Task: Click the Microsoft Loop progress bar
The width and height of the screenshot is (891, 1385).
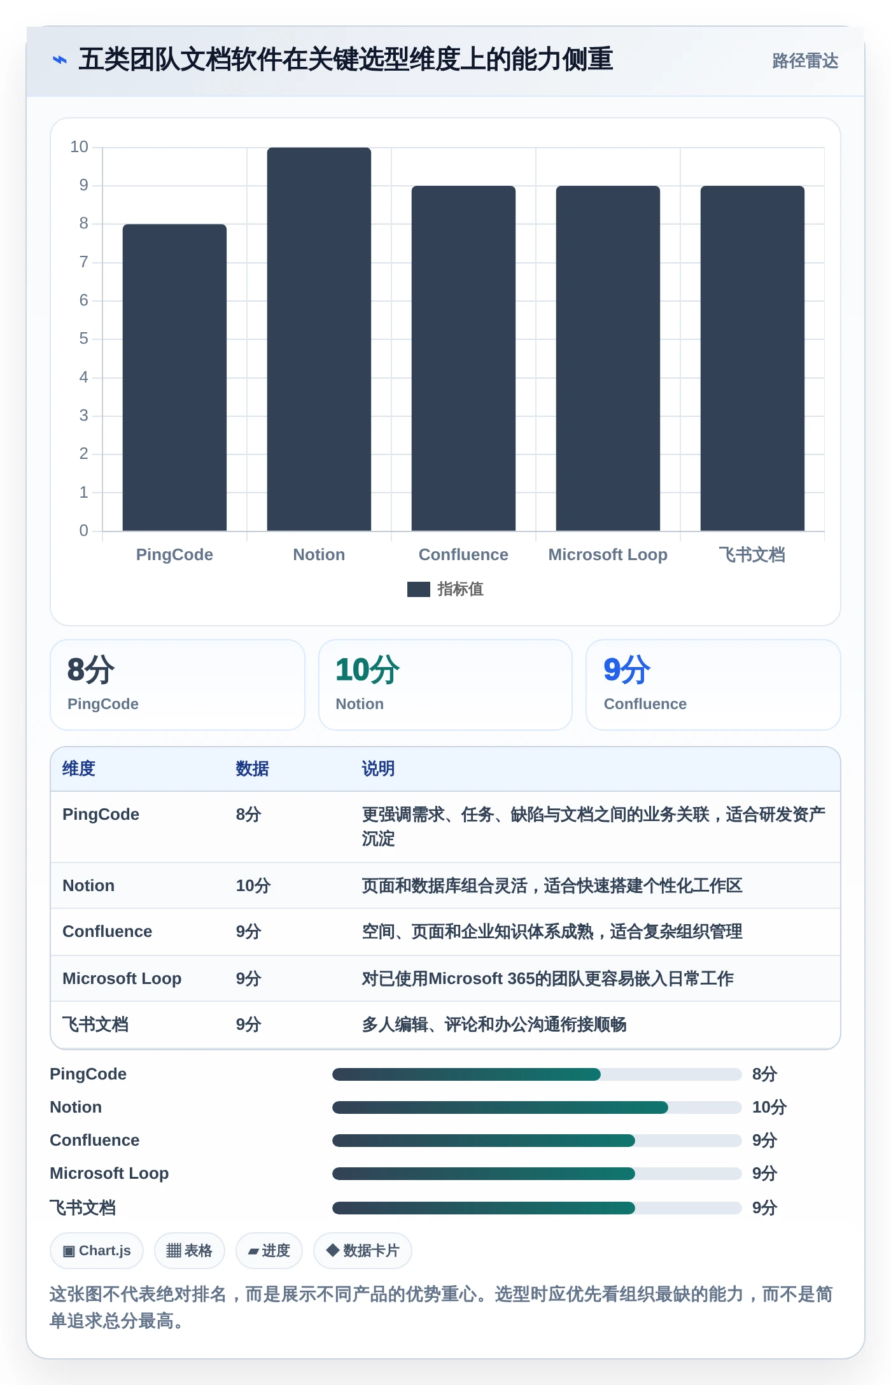Action: [x=537, y=1174]
